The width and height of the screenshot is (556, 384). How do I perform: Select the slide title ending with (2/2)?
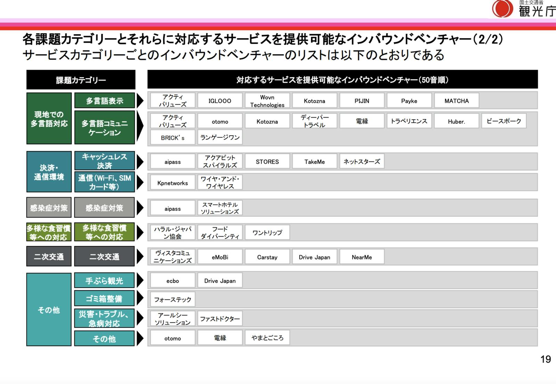tap(263, 39)
